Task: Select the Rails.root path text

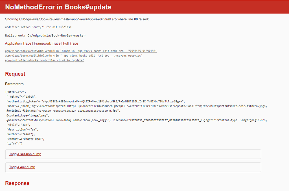Action: (x=45, y=35)
